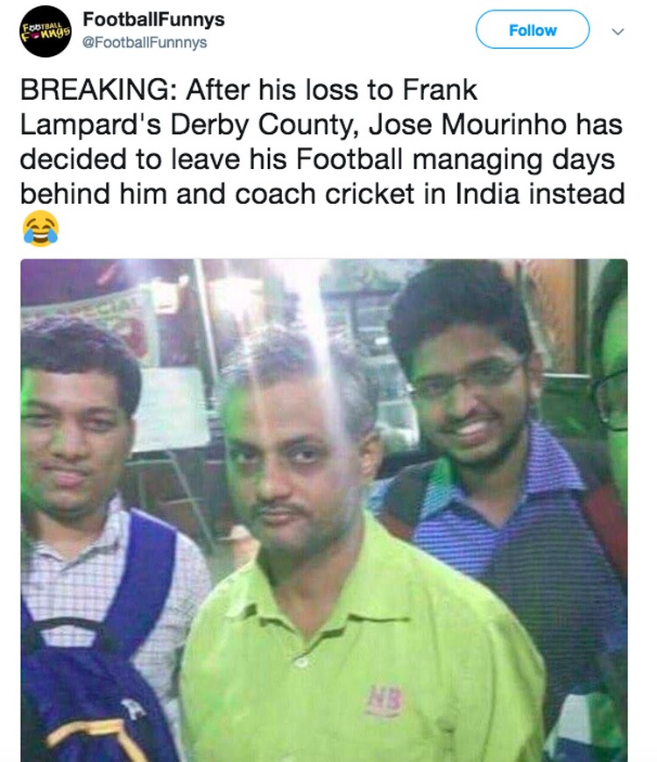Screen dimensions: 657x762
Task: Open the @FootballFunnnys handle link
Action: click(145, 43)
